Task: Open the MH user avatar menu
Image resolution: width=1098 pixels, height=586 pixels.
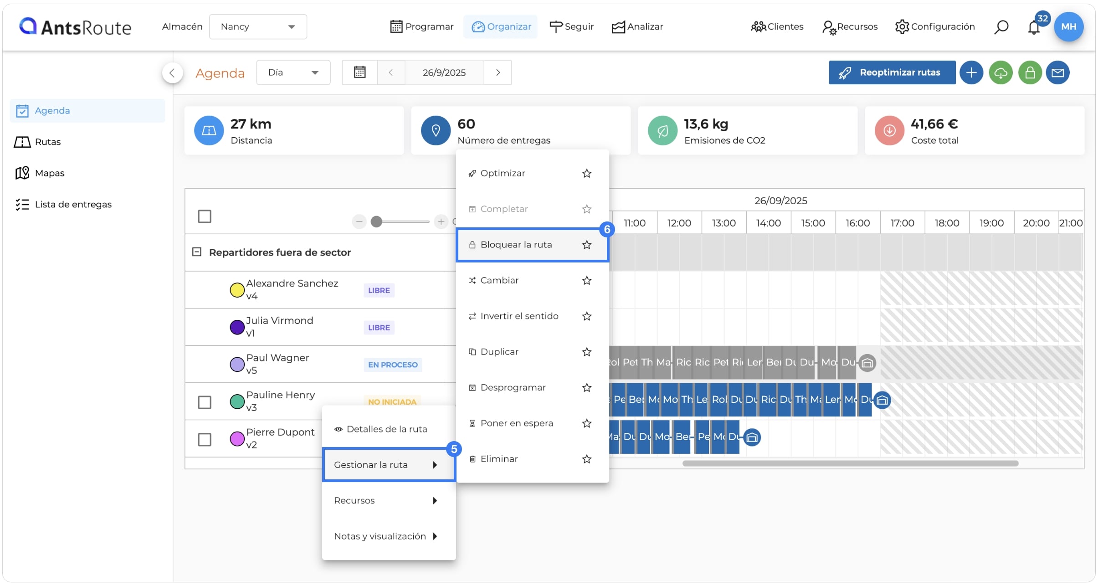Action: click(x=1068, y=26)
